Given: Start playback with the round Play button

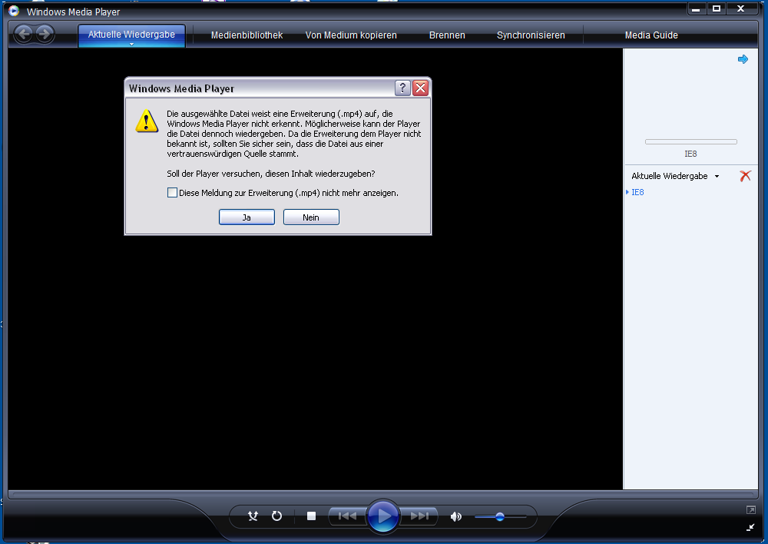Looking at the screenshot, I should (x=383, y=516).
